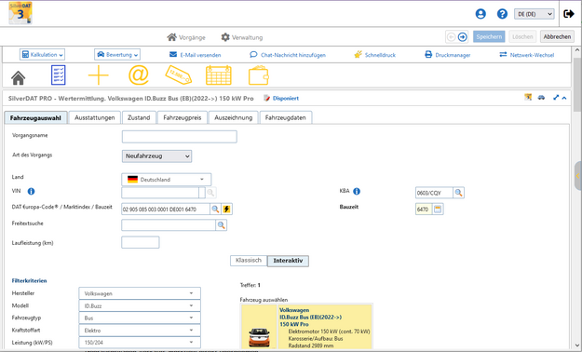Image resolution: width=582 pixels, height=352 pixels.
Task: Open the blue checklist icon
Action: (x=59, y=75)
